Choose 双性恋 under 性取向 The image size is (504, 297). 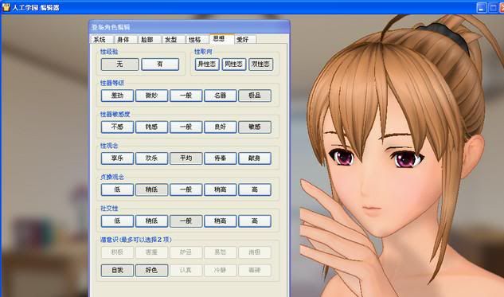tap(260, 64)
